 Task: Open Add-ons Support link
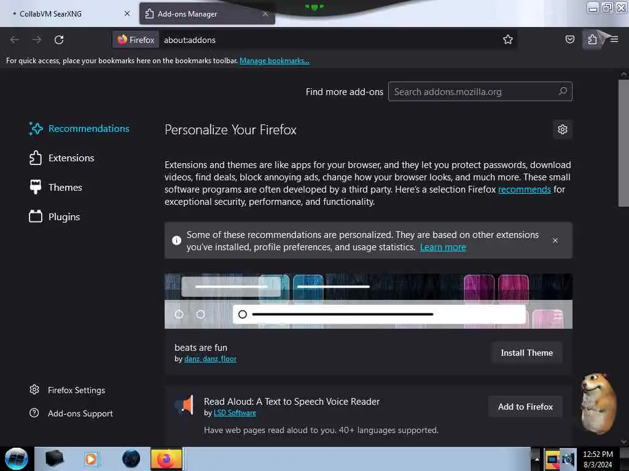click(x=71, y=413)
